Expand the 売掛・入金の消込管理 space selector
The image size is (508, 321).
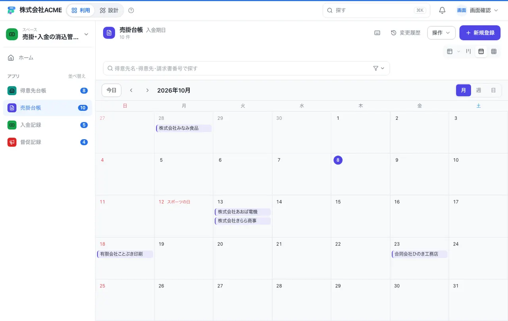click(48, 34)
